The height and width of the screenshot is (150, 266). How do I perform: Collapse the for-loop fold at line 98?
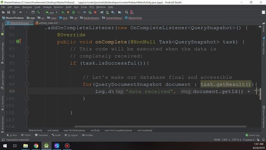[x=27, y=84]
